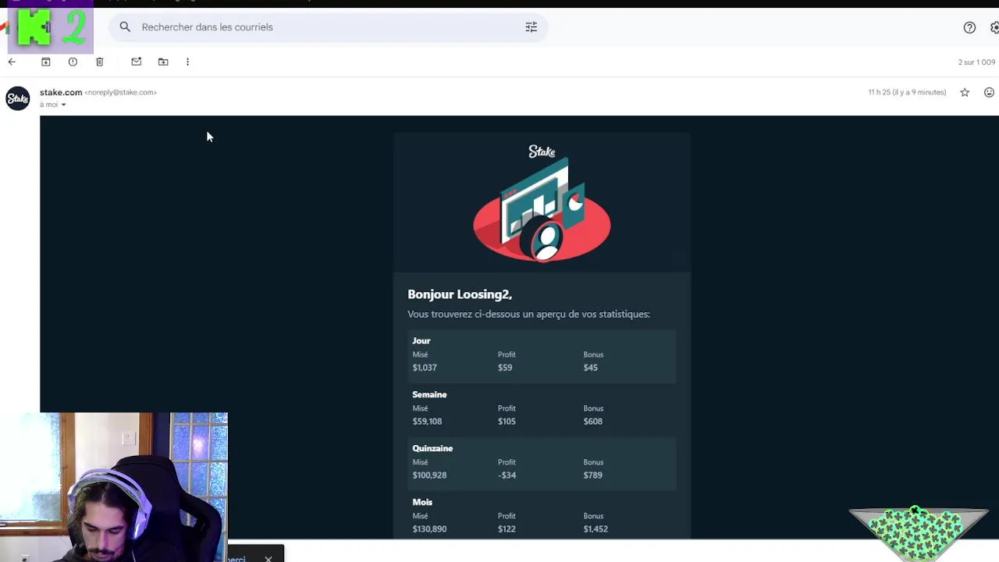Click the noreply@stake.com address

click(x=121, y=92)
